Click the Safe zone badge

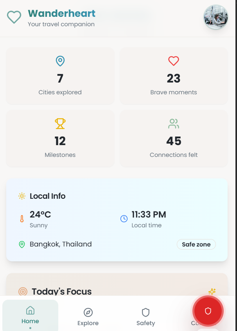click(x=196, y=244)
